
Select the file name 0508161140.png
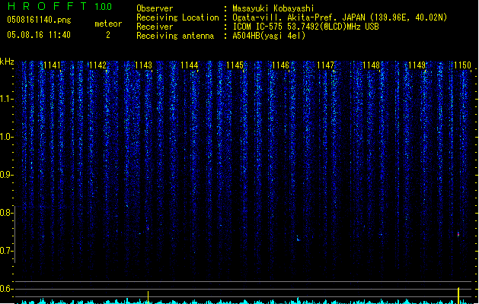39,20
